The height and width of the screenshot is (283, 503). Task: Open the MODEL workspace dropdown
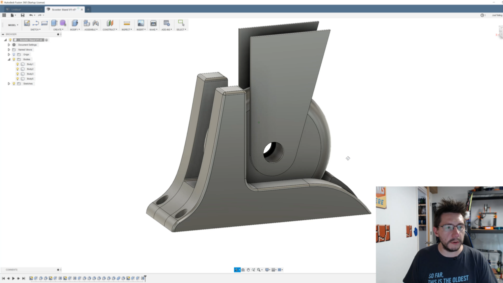13,25
